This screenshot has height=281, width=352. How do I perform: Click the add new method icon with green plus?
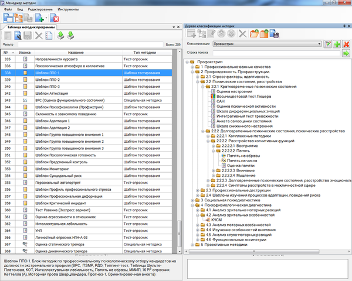pos(39,18)
